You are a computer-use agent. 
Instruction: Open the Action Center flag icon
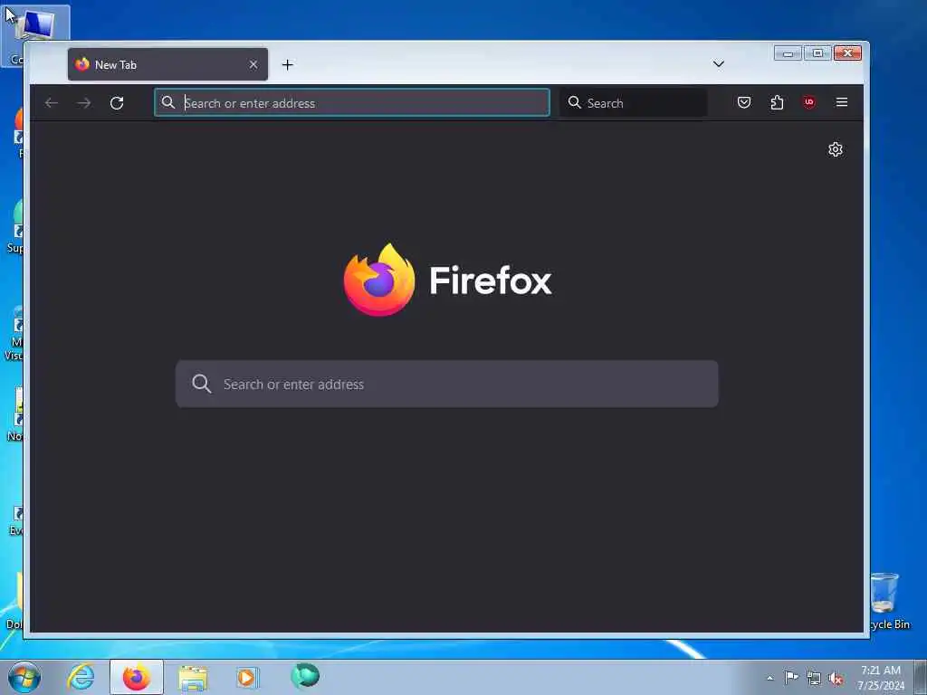tap(790, 677)
